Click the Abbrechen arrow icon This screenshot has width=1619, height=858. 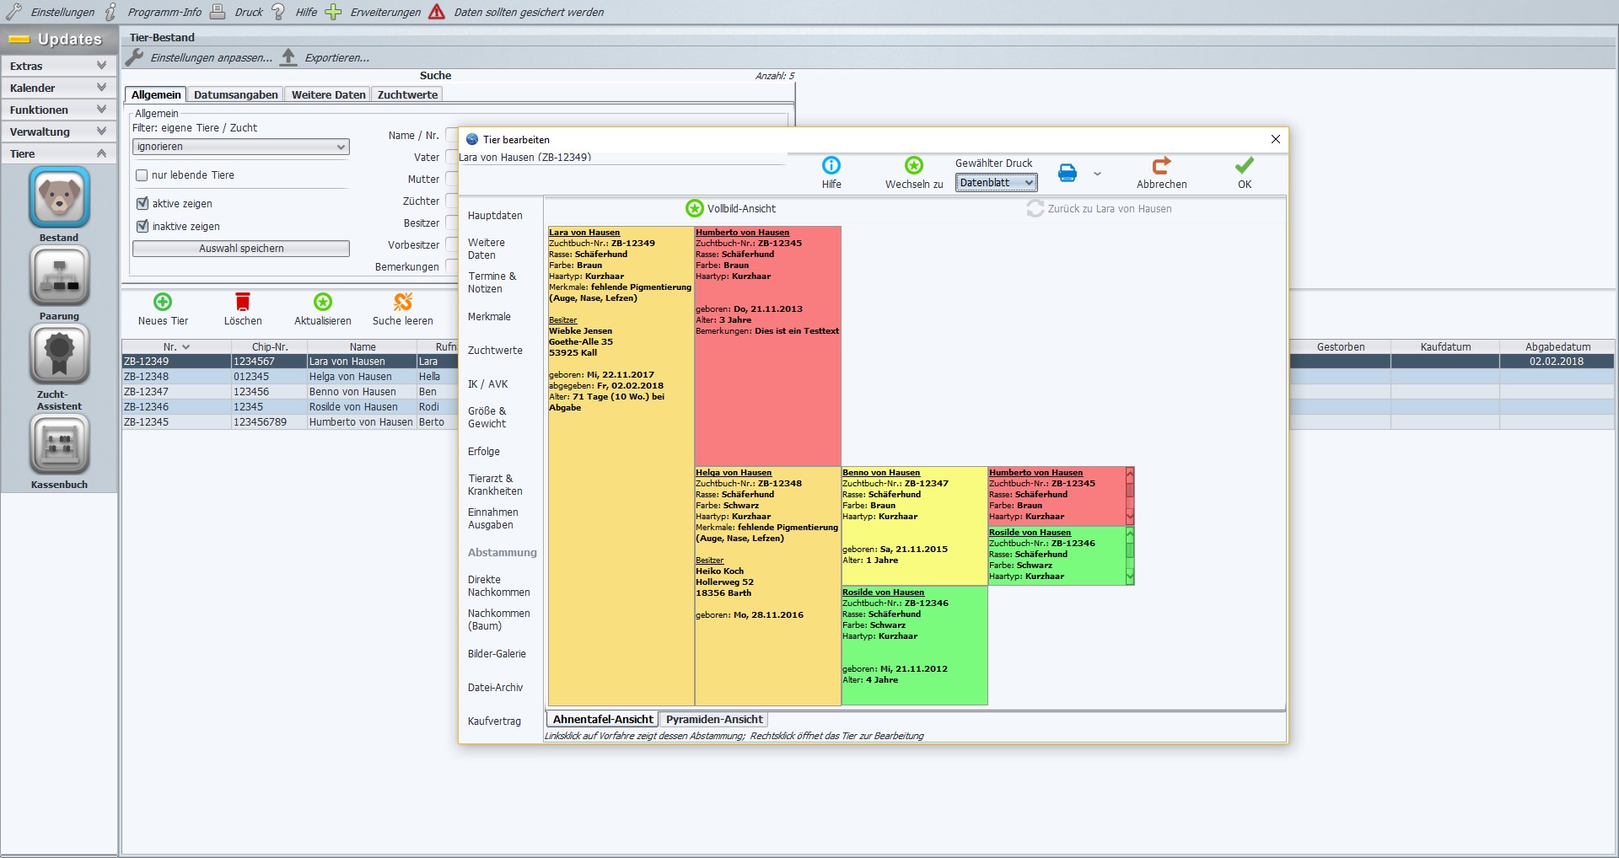pos(1161,165)
